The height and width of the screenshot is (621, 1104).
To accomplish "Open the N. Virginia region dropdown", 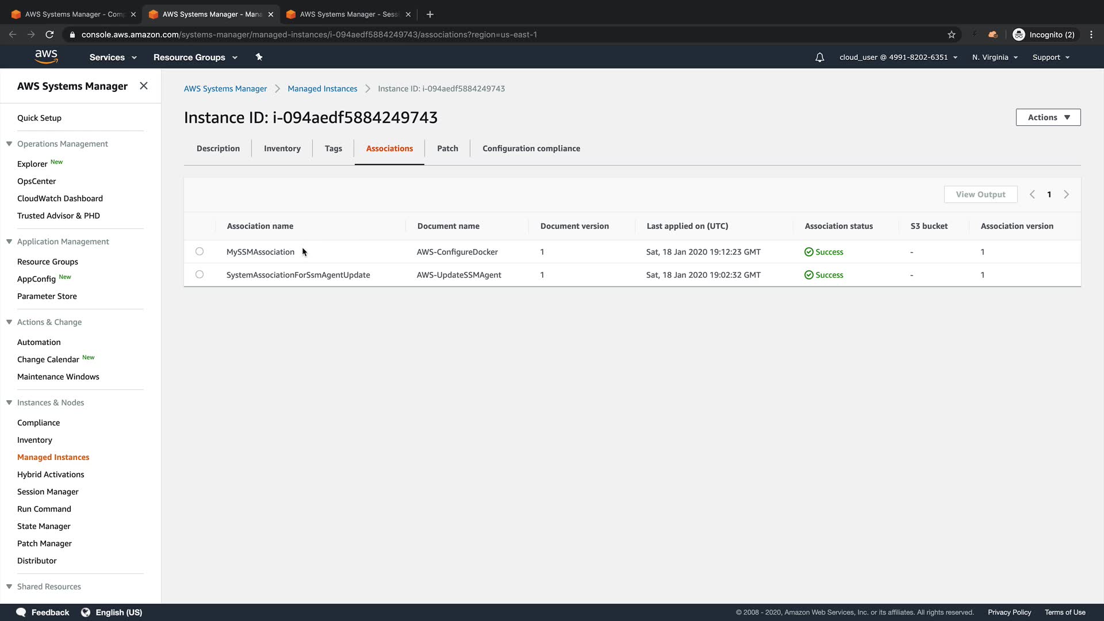I will pyautogui.click(x=995, y=57).
